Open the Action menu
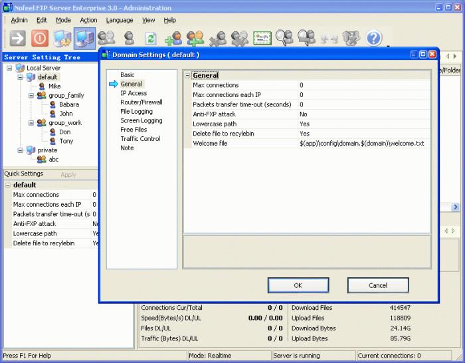Screen dimensions: 465x363 [88, 20]
